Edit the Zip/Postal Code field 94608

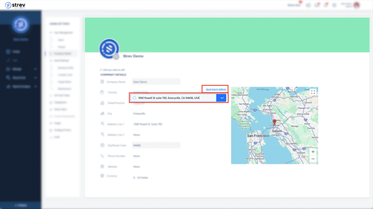click(x=156, y=145)
